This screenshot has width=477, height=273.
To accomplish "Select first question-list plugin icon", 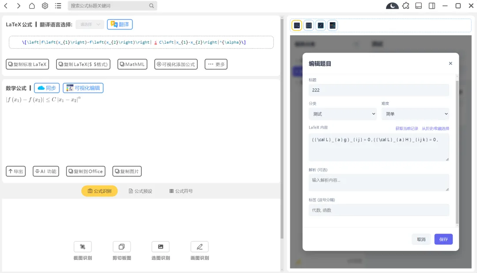I will tap(297, 26).
